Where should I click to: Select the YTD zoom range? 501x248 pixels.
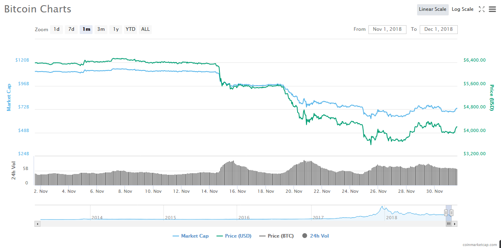131,29
